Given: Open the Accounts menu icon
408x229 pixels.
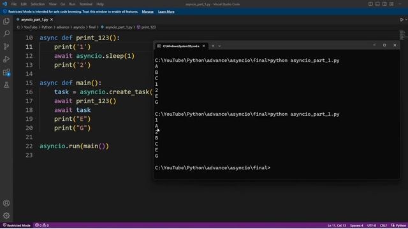Looking at the screenshot, I should (x=6, y=203).
